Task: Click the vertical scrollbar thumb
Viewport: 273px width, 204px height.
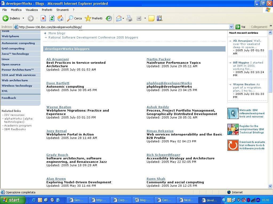Action: point(270,71)
